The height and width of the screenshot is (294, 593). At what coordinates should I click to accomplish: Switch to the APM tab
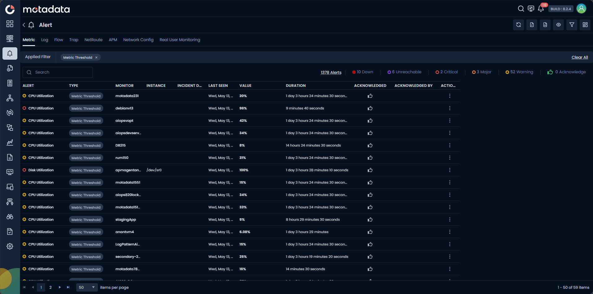point(113,40)
